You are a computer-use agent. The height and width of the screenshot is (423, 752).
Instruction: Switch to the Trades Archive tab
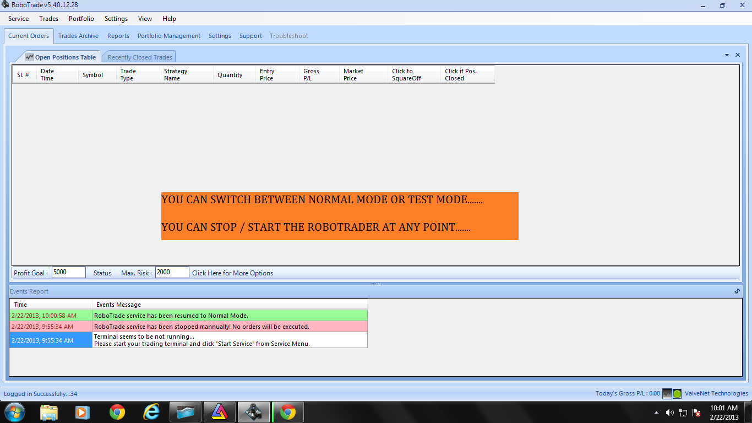[x=78, y=35]
